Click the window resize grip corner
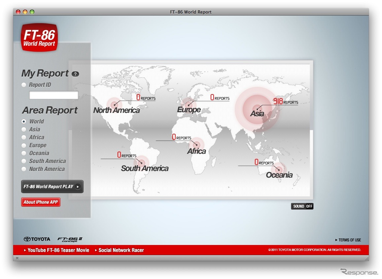This screenshot has width=382, height=279. [367, 259]
